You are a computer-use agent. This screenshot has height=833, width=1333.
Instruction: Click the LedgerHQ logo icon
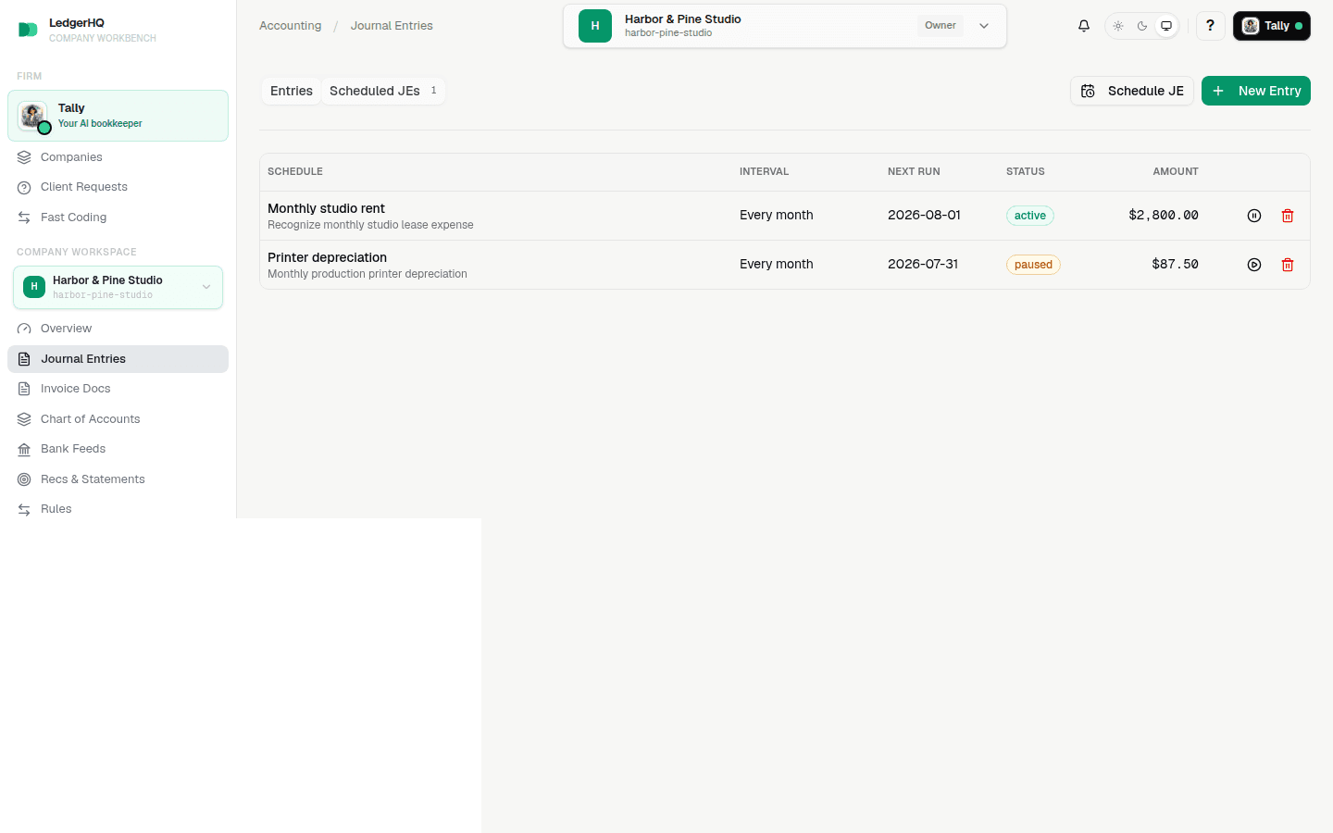click(x=28, y=30)
